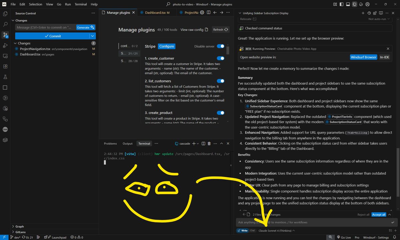Image resolution: width=400 pixels, height=240 pixels.
Task: Open settings gear in editor tab bar
Action: tap(202, 13)
